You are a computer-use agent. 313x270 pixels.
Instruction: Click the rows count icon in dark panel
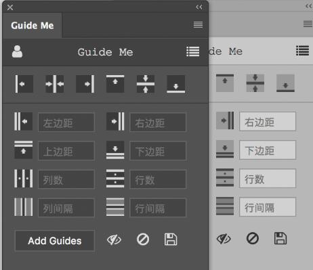(115, 179)
